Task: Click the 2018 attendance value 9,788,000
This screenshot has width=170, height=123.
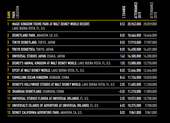Action: (x=151, y=105)
